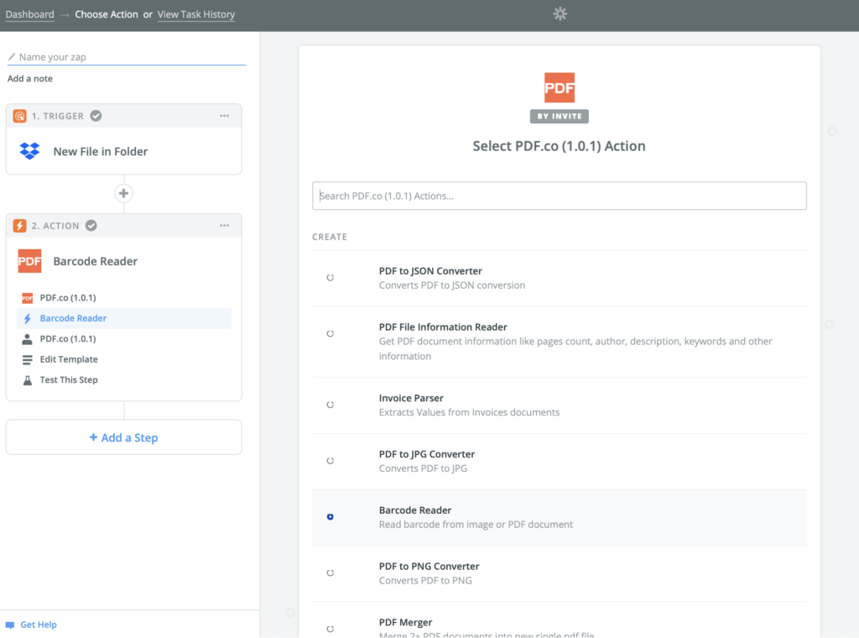Click the plus icon between steps

coord(124,193)
